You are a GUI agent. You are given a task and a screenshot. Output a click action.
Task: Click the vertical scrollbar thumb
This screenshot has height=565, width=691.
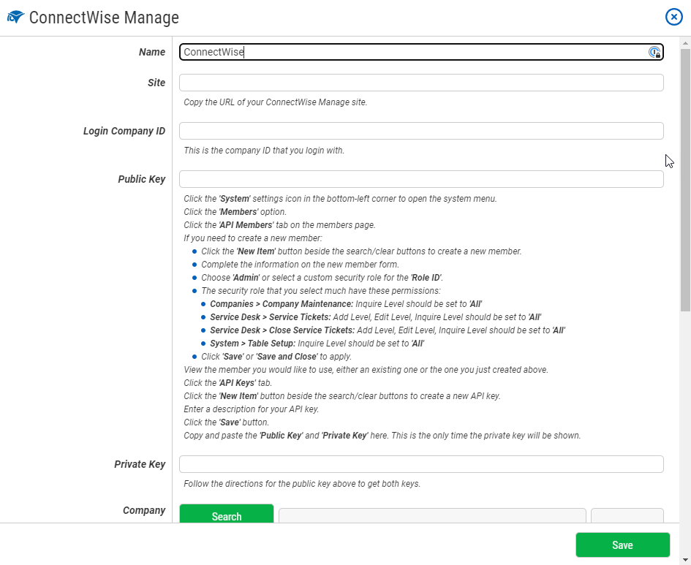[x=685, y=180]
